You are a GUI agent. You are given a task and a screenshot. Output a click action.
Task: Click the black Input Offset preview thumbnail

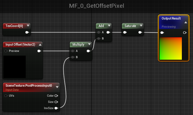click(x=15, y=67)
